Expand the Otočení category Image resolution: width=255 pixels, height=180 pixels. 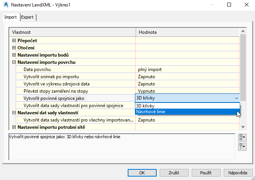coord(14,48)
